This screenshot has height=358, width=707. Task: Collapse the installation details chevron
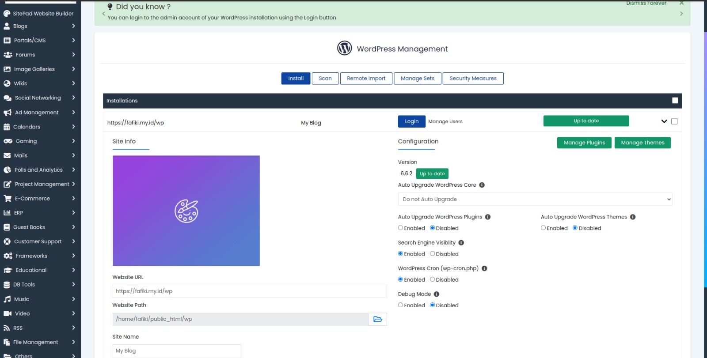point(664,121)
